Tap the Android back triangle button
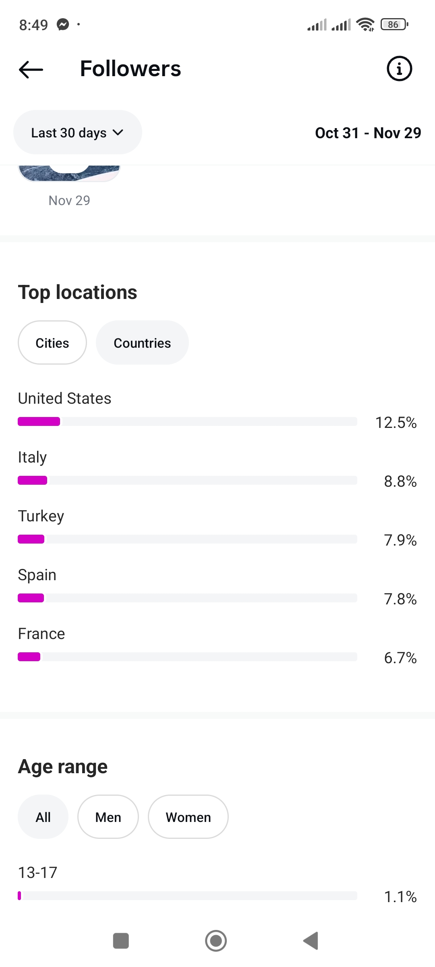Viewport: 435px width, 967px height. click(311, 941)
